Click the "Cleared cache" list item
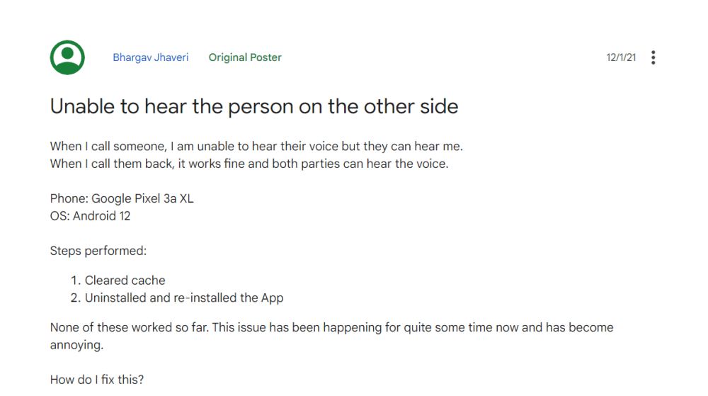The width and height of the screenshot is (708, 396). (x=125, y=281)
